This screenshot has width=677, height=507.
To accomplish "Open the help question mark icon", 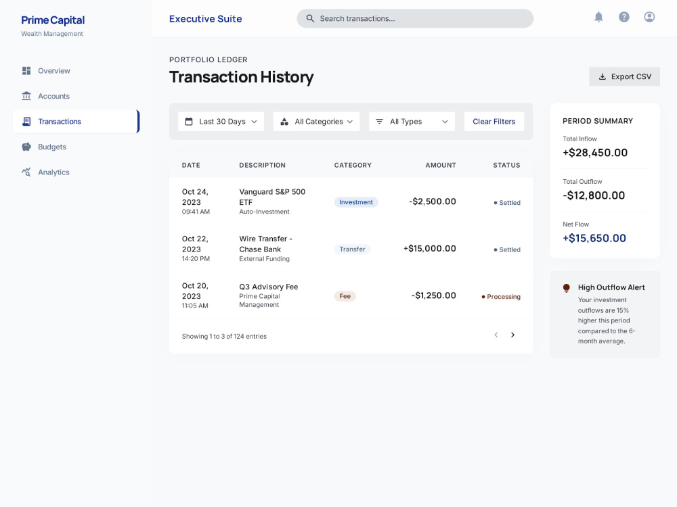I will [x=624, y=17].
